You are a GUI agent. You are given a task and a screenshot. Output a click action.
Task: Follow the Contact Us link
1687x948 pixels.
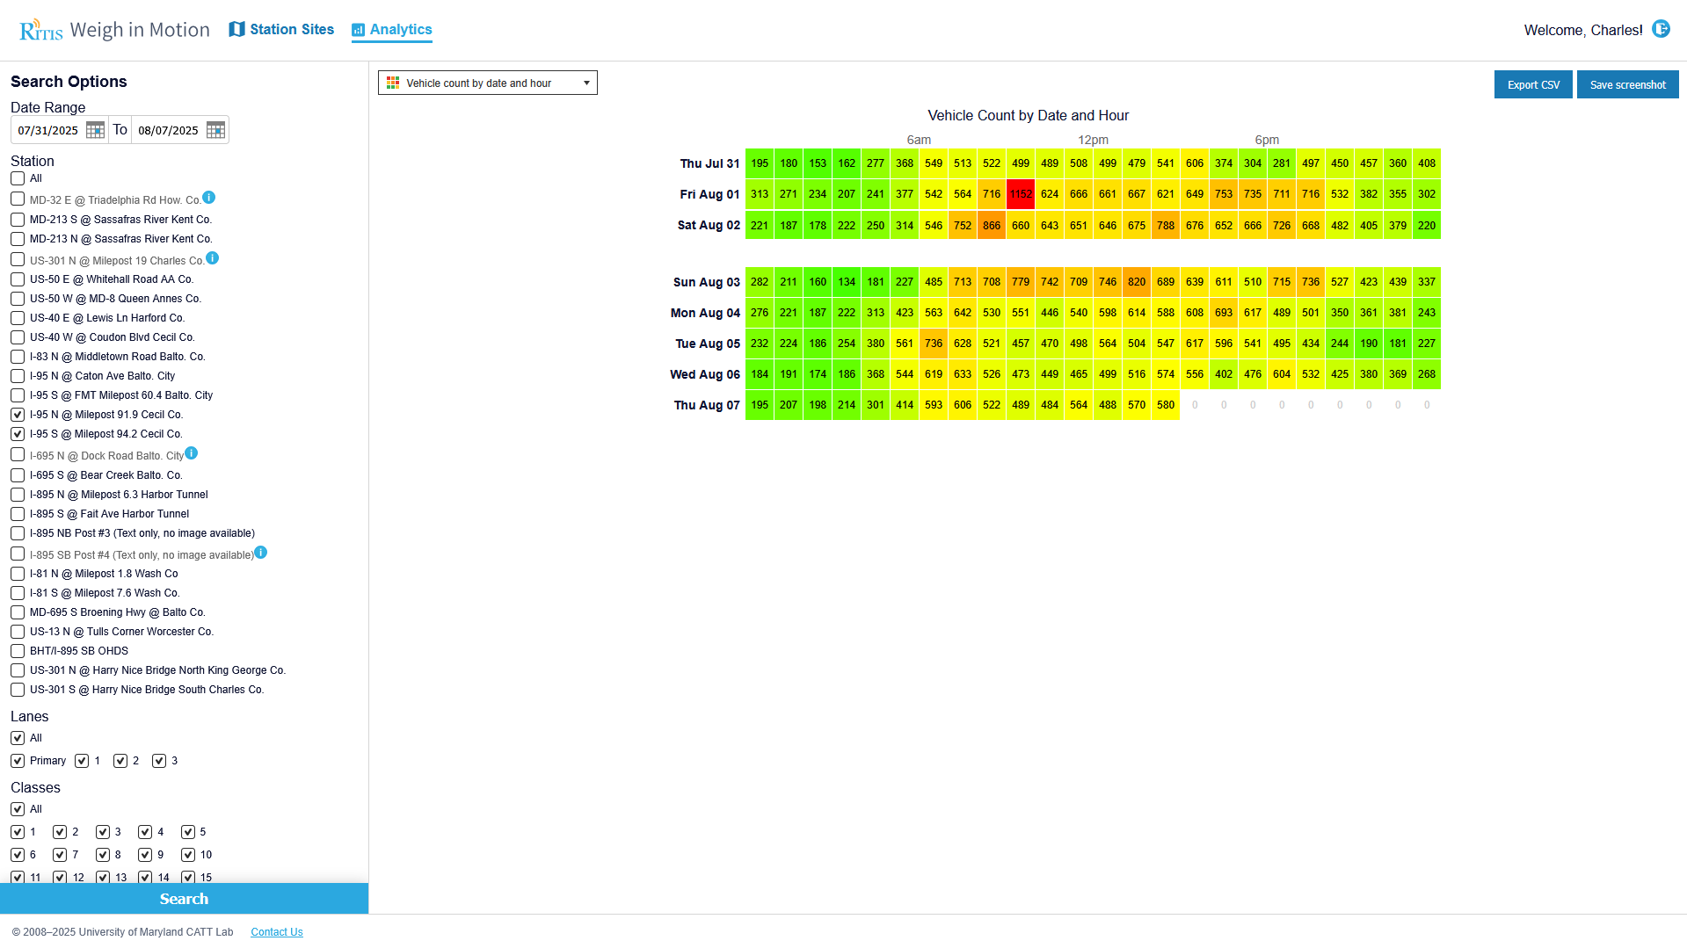(276, 932)
